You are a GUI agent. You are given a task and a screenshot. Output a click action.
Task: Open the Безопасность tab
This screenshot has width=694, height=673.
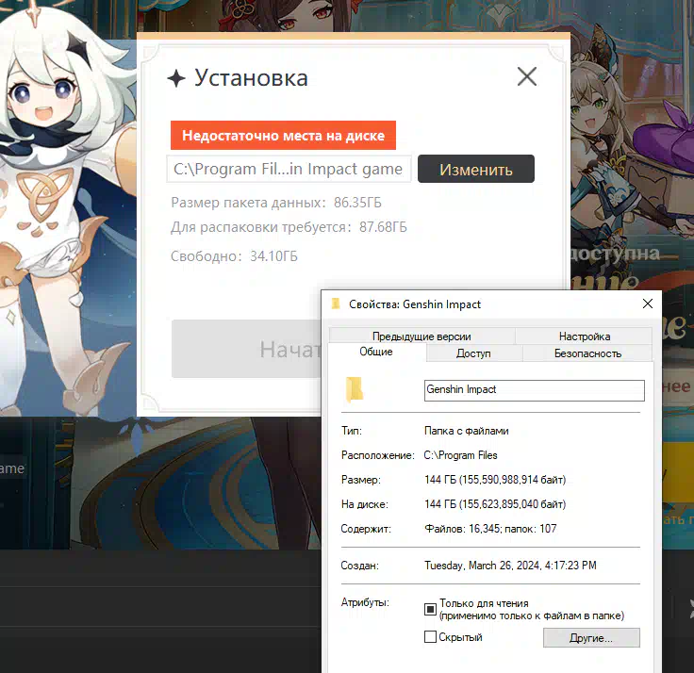(587, 353)
